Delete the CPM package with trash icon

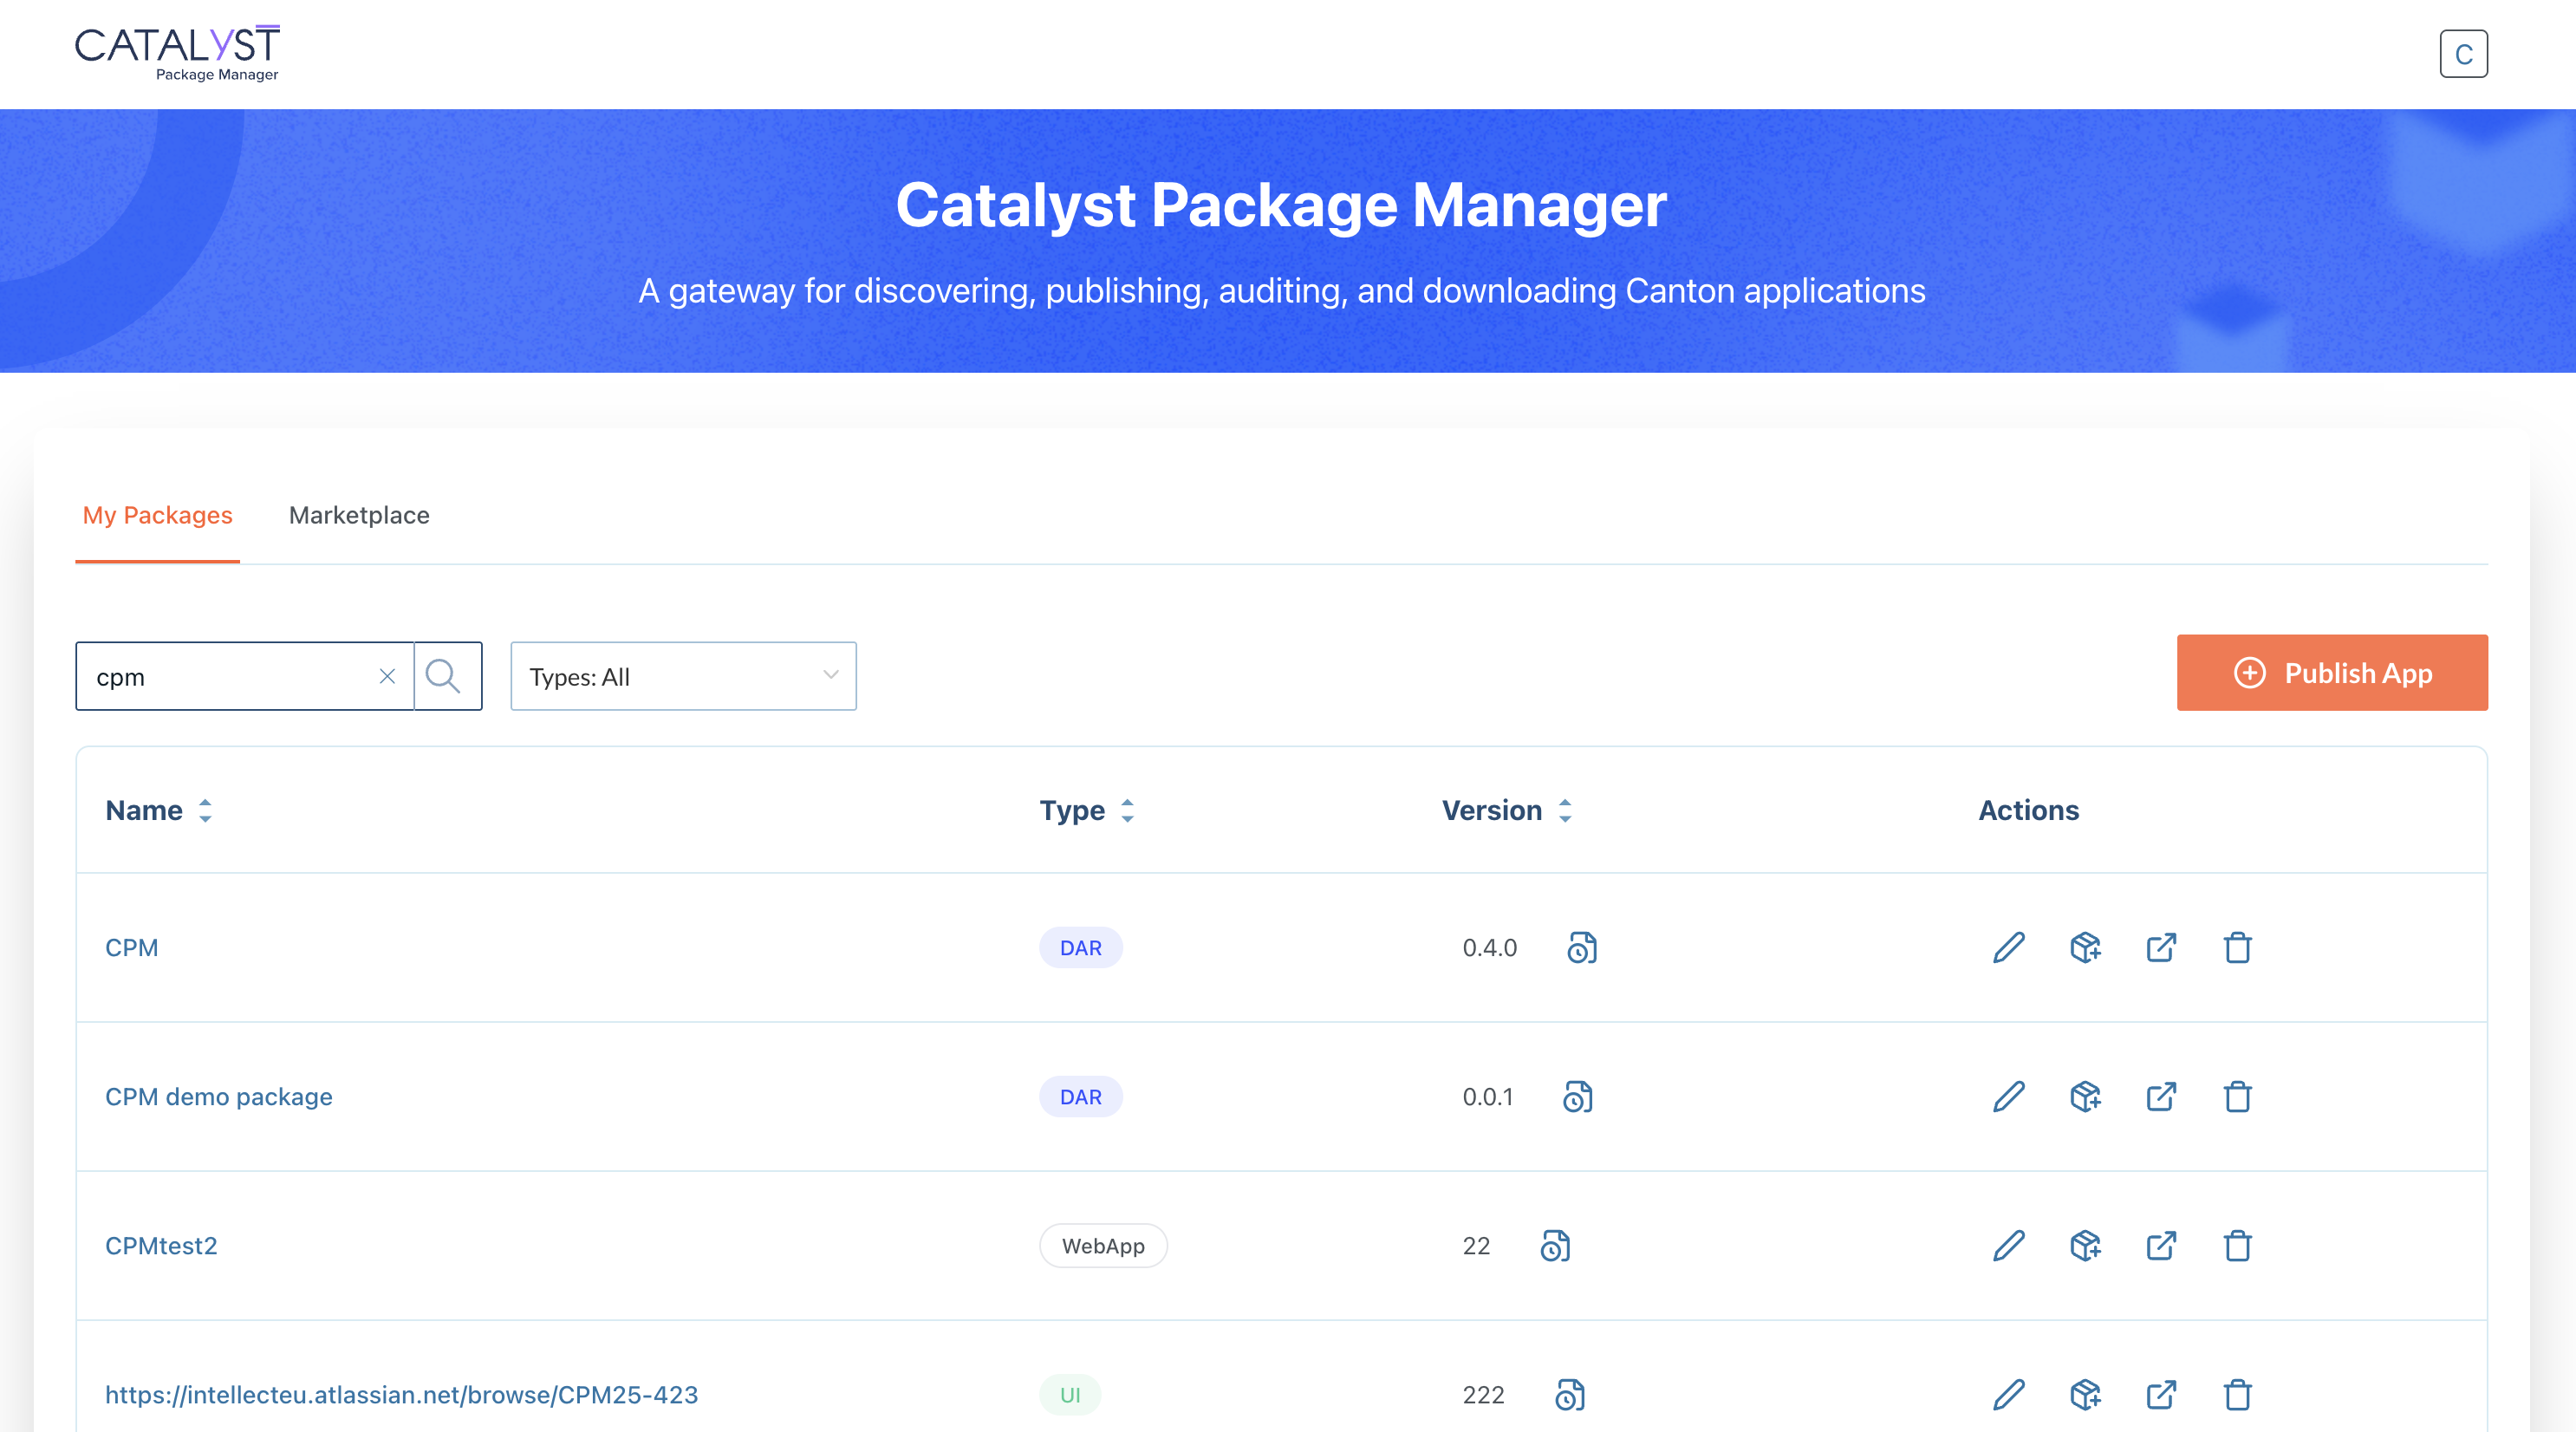(x=2238, y=948)
